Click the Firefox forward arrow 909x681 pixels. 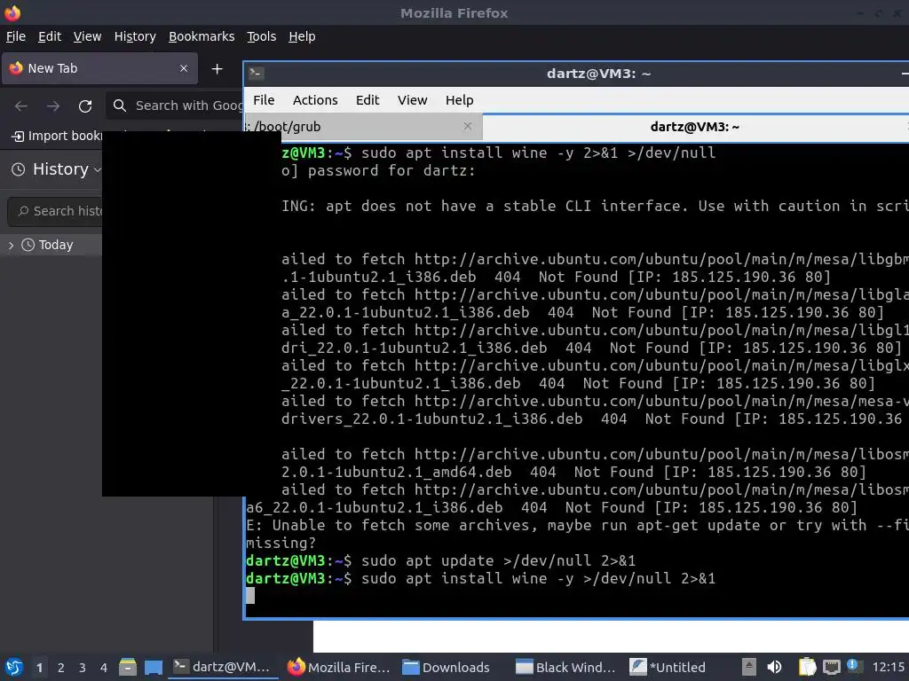click(x=52, y=106)
